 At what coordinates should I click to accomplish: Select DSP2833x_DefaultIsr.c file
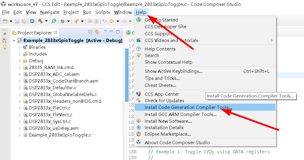click(x=53, y=88)
